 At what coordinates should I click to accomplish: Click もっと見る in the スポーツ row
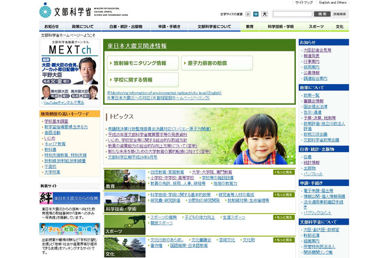tap(284, 217)
